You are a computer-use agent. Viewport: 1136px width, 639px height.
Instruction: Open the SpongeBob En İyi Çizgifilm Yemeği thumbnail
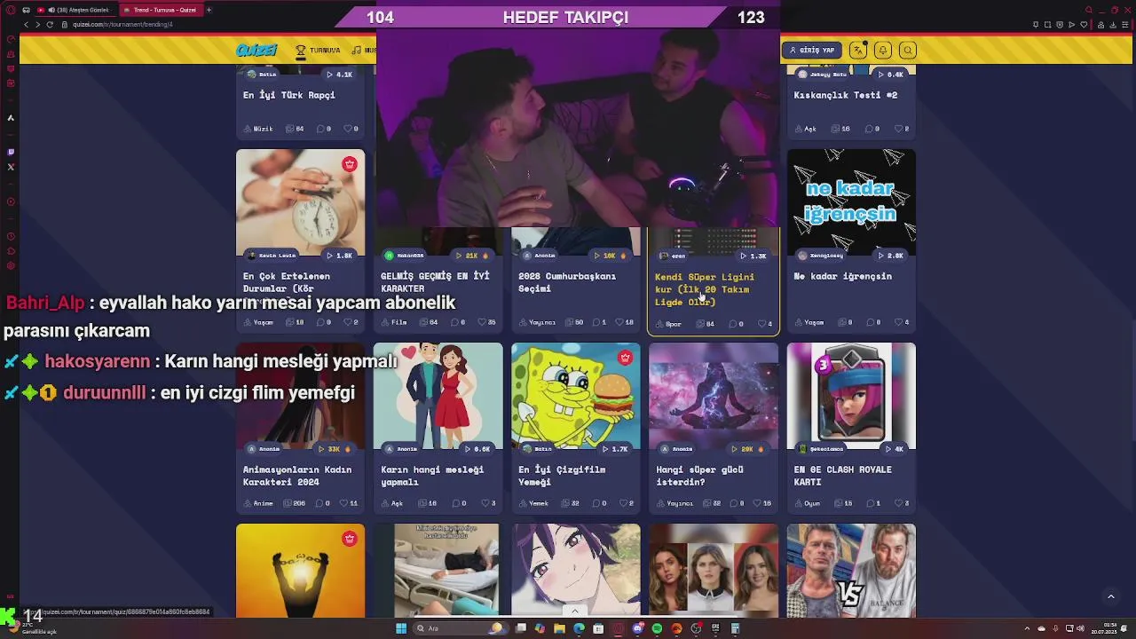tap(575, 396)
